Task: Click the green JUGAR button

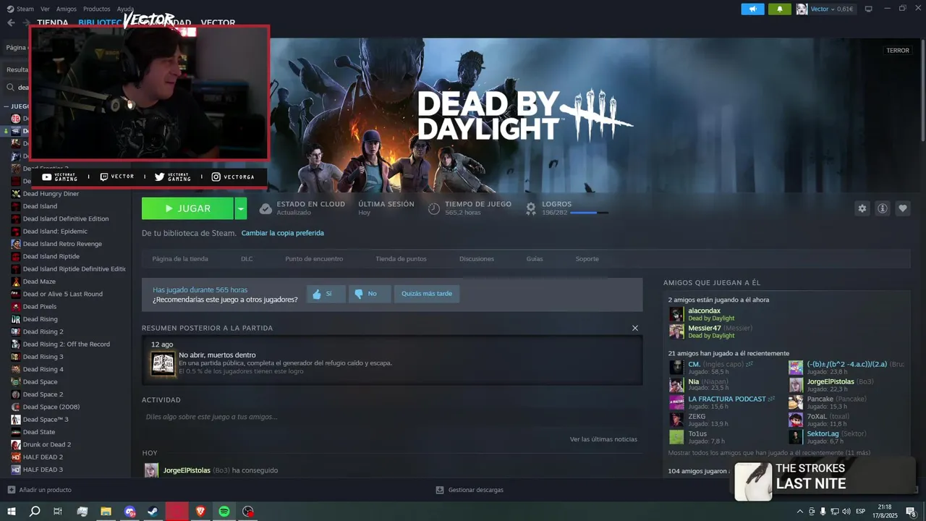Action: (187, 208)
